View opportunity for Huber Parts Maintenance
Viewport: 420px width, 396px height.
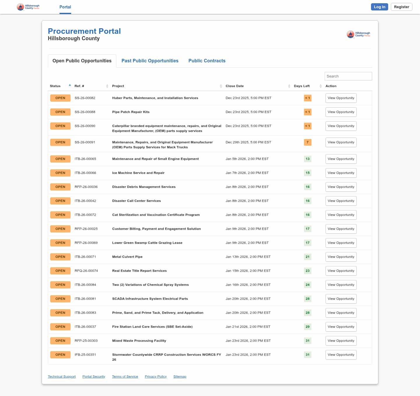click(x=341, y=98)
